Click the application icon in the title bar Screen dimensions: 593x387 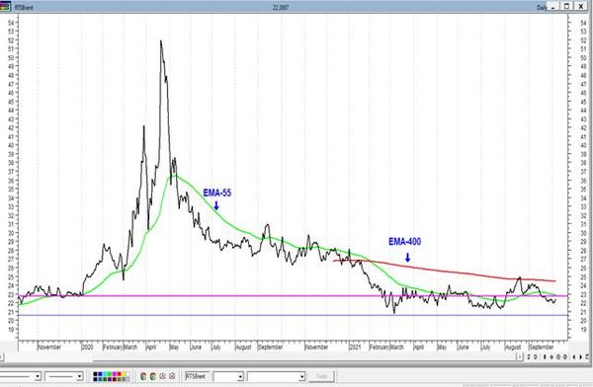5,7
